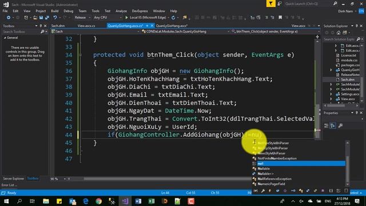Click the browser Refresh toolbar icon
This screenshot has width=366, height=206.
173,18
